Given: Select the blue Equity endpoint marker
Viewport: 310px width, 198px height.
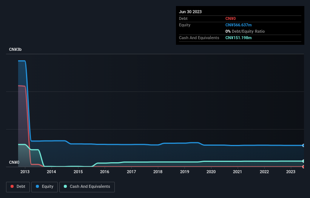Looking at the screenshot, I should click(x=304, y=145).
